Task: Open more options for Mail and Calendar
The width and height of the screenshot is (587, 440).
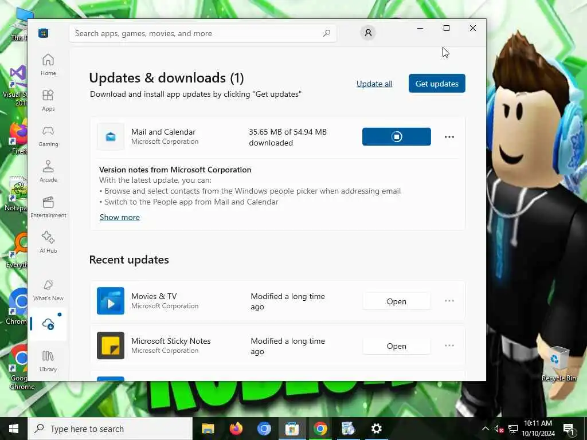Action: 449,137
